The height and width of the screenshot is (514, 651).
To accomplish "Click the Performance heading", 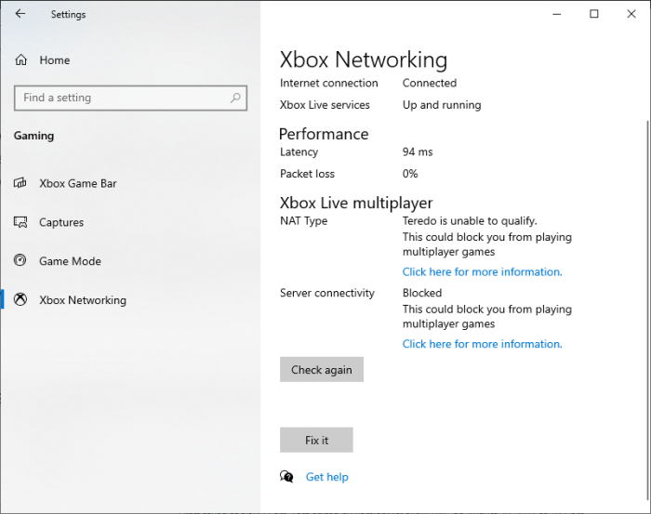I will pyautogui.click(x=324, y=134).
